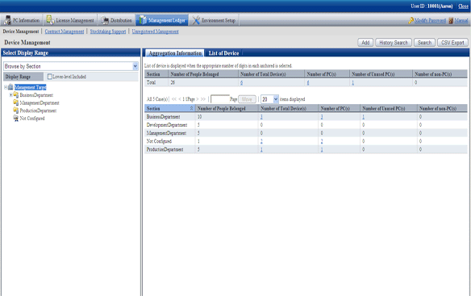The image size is (471, 296).
Task: Collapse the Management Target tree node
Action: click(6, 87)
